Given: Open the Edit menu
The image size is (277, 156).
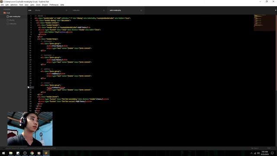Looking at the screenshot, I should [7, 5].
